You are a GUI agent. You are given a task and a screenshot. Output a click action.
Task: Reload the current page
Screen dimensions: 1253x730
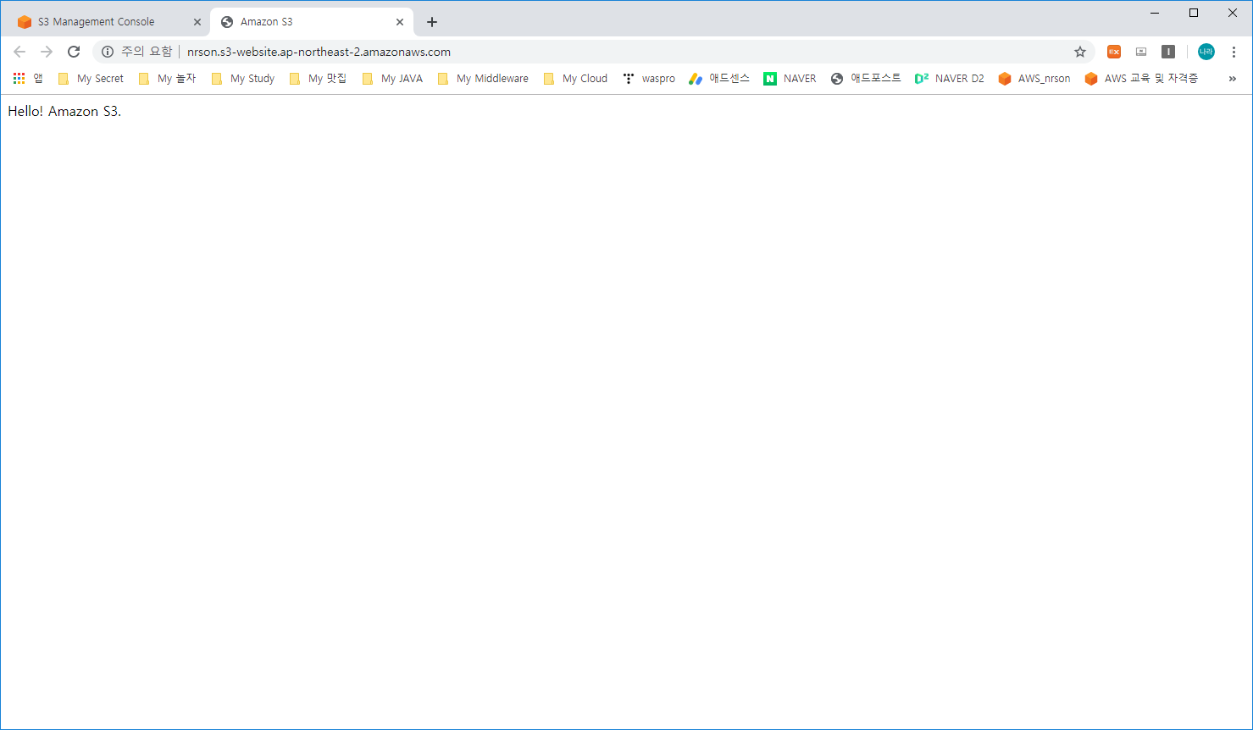tap(74, 52)
